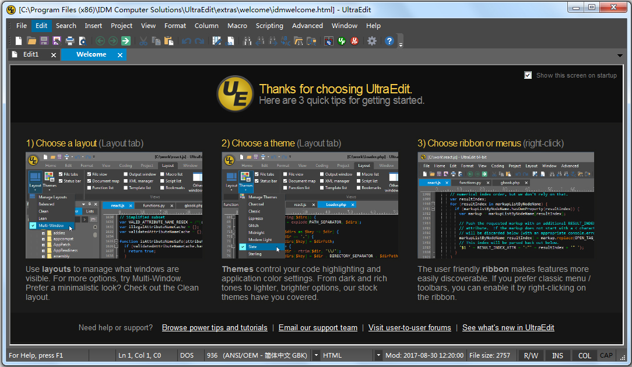Screen dimensions: 632x367
Task: Open the Replace dialog icon
Action: coord(285,41)
